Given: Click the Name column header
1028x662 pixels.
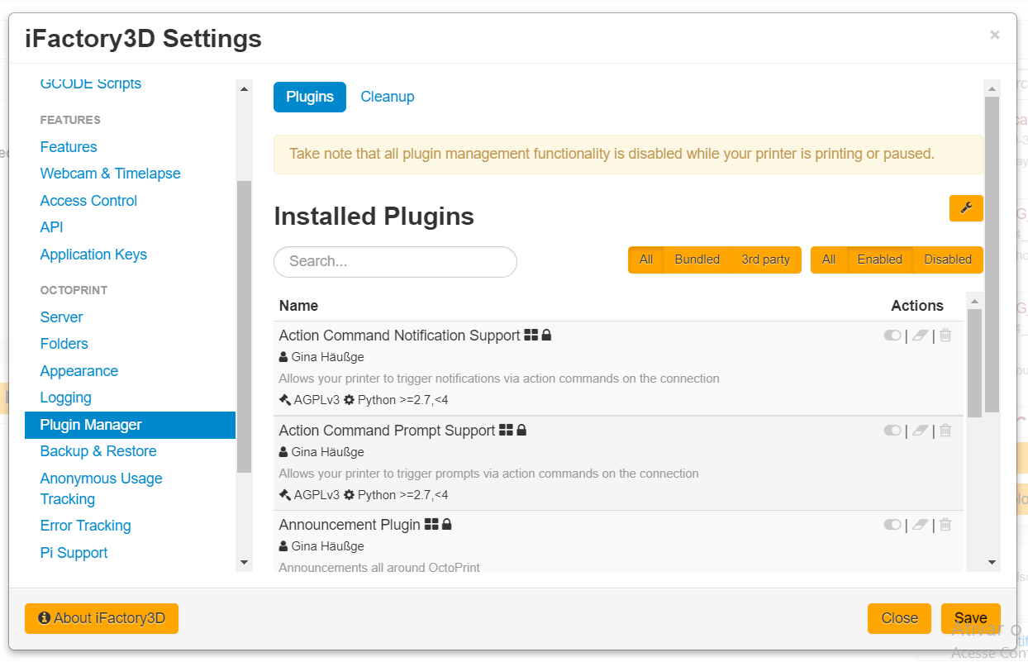Looking at the screenshot, I should pyautogui.click(x=298, y=306).
